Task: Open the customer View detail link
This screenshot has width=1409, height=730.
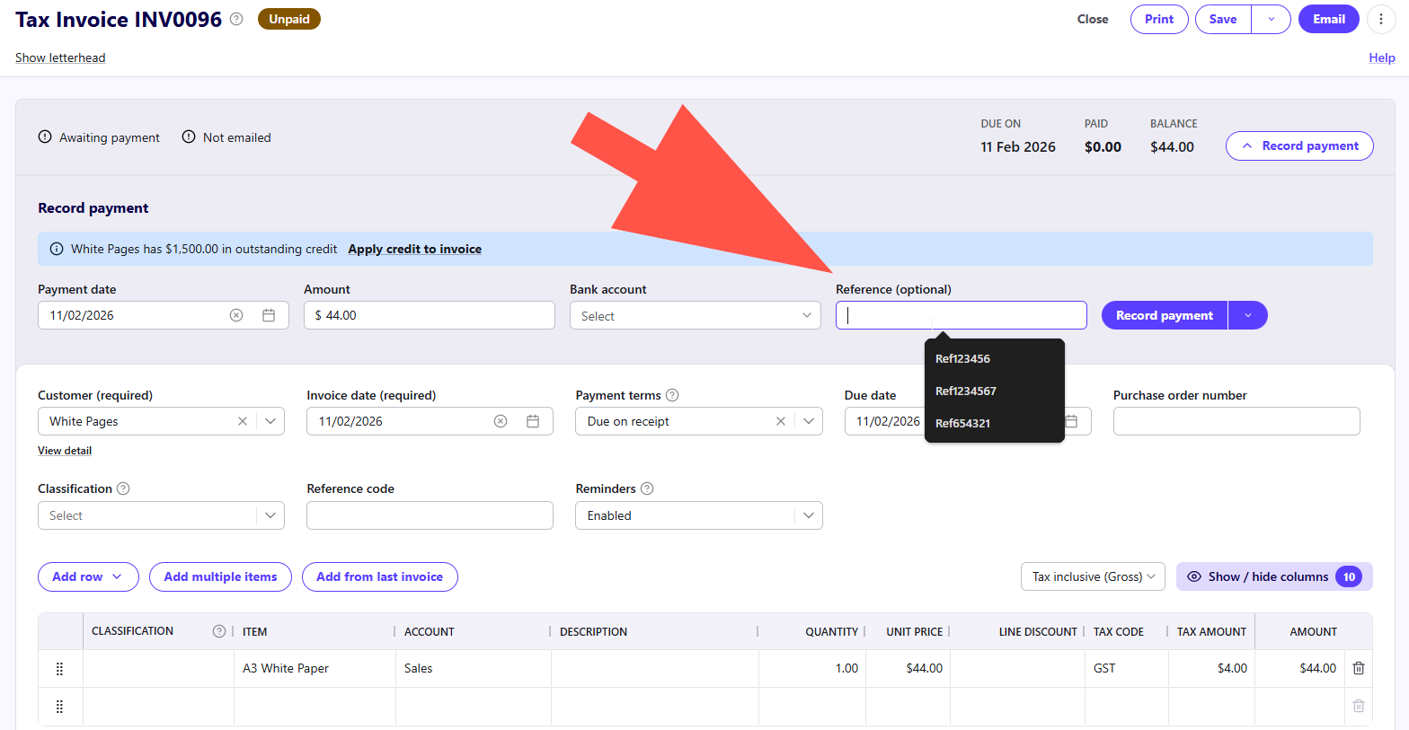Action: pos(65,451)
